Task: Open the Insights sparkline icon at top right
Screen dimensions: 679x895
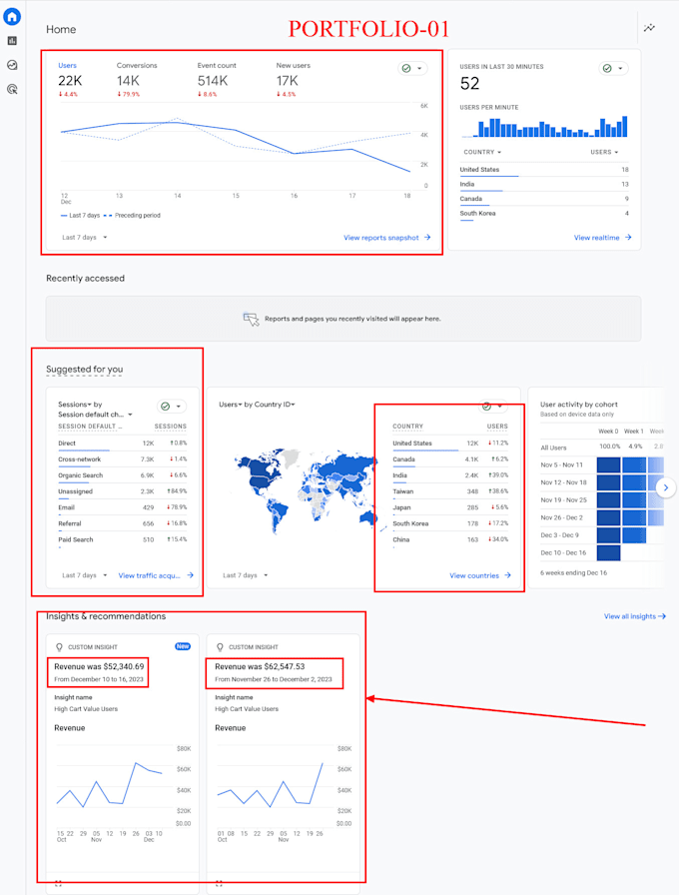Action: (x=649, y=27)
